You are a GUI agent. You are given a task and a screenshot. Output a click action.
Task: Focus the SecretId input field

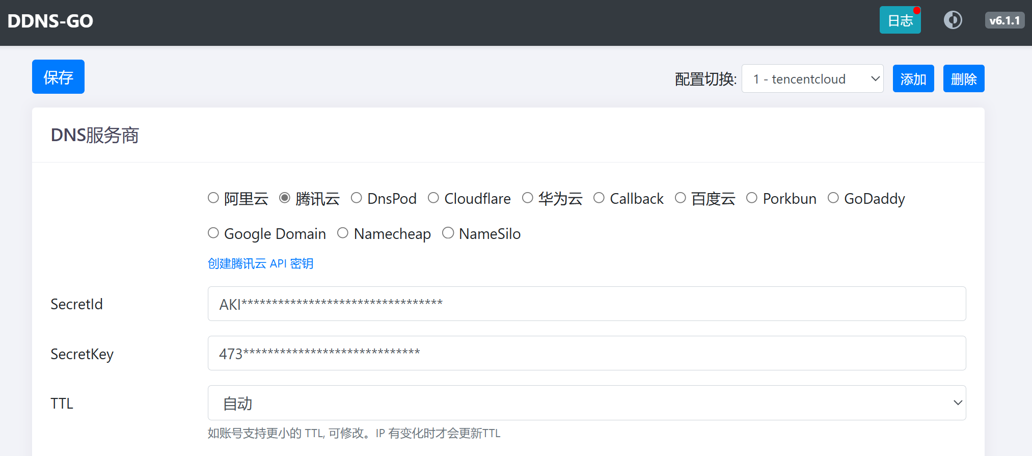pos(587,304)
